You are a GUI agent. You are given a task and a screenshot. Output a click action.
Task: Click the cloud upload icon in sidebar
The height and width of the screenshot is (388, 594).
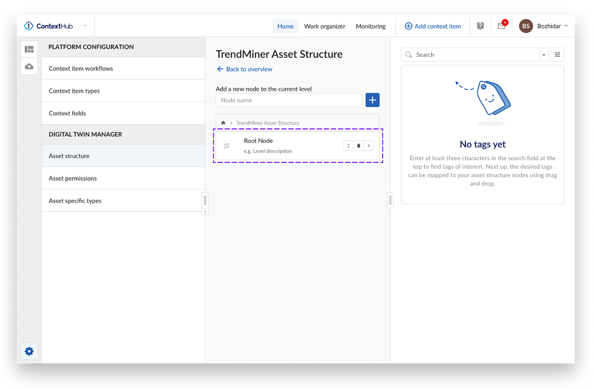pos(29,67)
